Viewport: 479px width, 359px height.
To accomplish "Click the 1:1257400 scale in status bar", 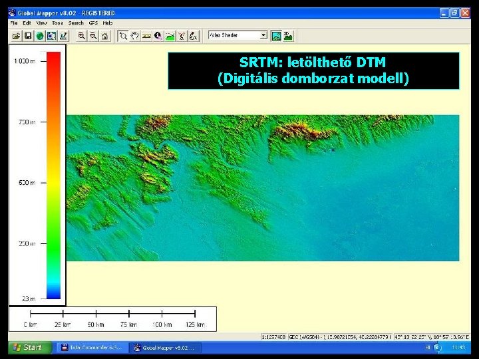I will (x=273, y=337).
